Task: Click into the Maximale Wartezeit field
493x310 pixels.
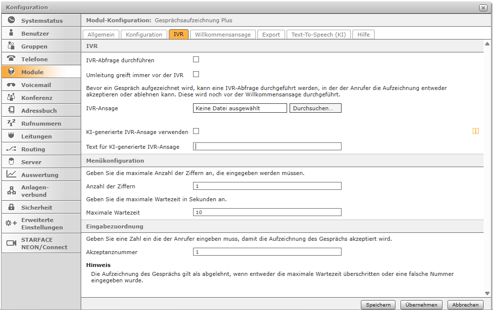Action: click(x=267, y=212)
